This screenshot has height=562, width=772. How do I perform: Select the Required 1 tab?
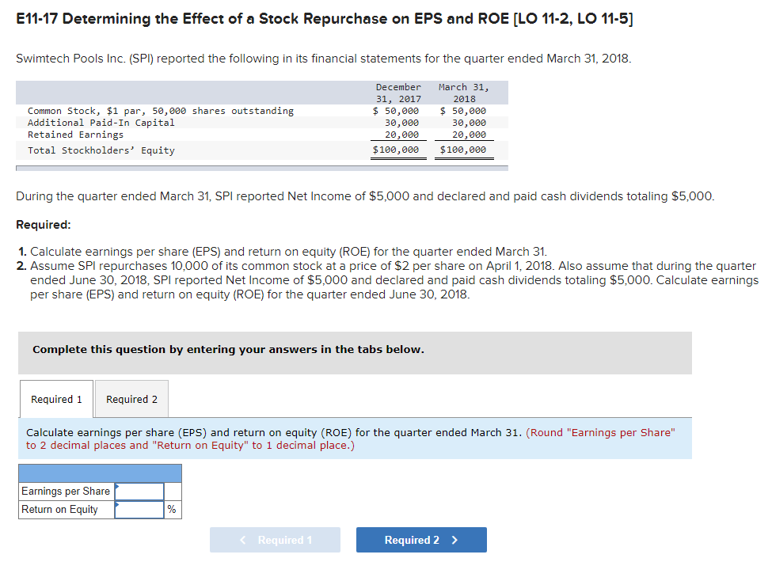[55, 399]
